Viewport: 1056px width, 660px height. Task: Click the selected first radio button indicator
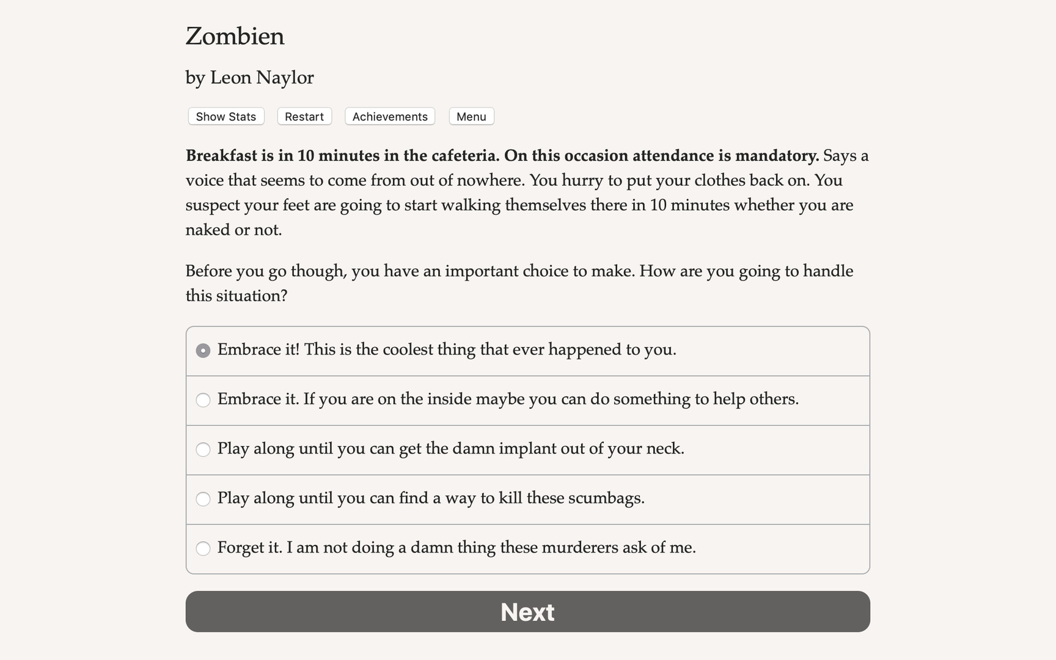click(x=203, y=350)
